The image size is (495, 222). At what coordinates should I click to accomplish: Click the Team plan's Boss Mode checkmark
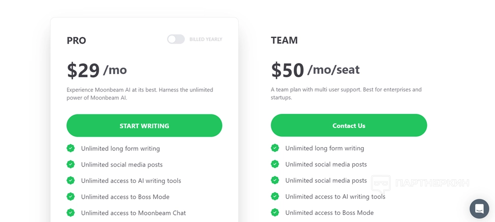coord(275,212)
